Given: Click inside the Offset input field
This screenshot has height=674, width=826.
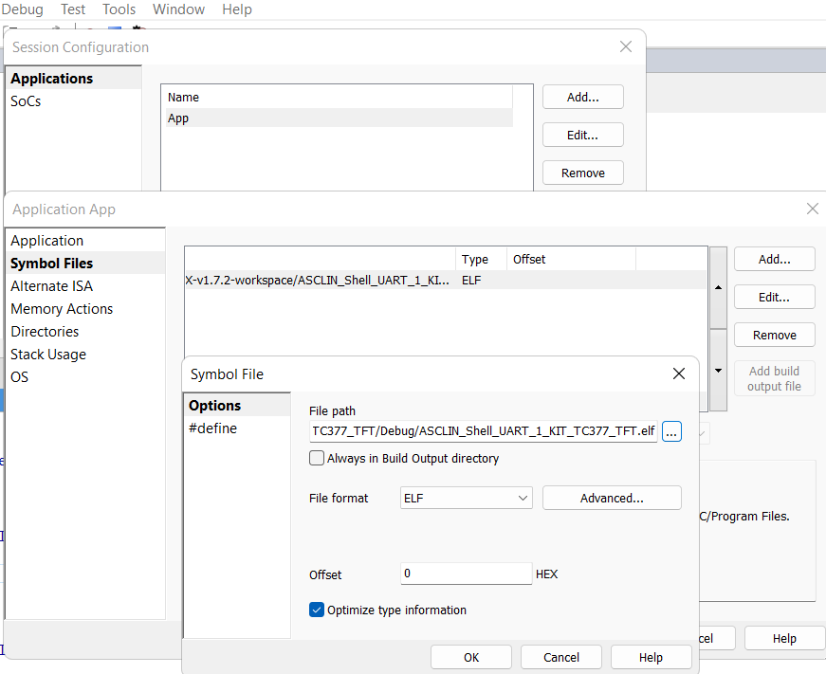Looking at the screenshot, I should [466, 574].
